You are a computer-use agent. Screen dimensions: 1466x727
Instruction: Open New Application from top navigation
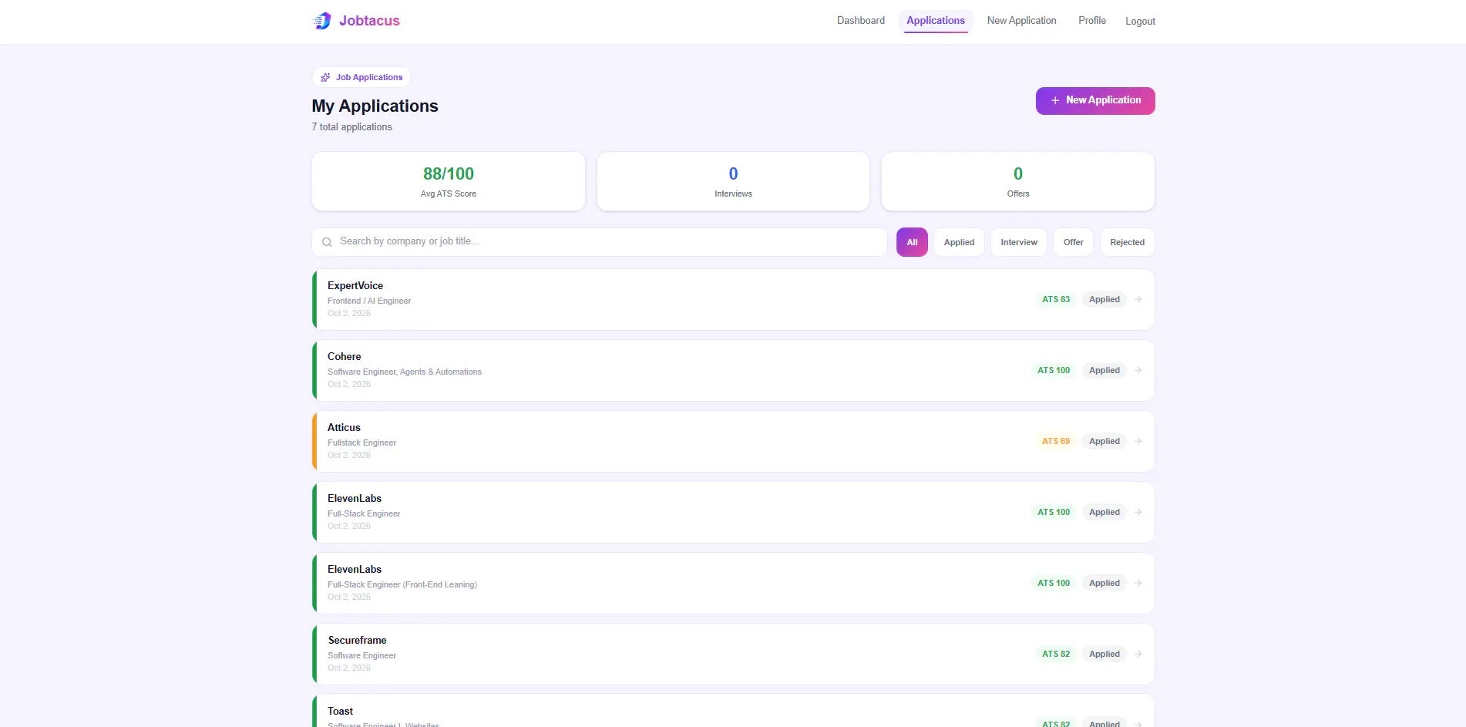[x=1021, y=21]
